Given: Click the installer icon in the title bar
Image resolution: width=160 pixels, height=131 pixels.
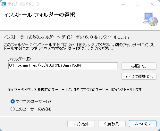Looking at the screenshot, I should (x=4, y=4).
